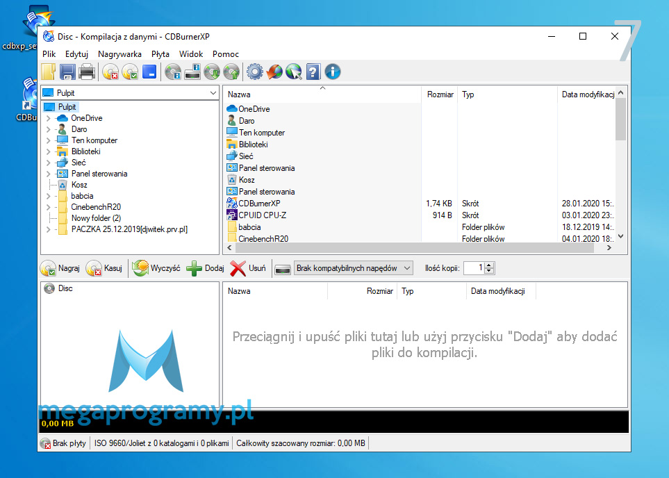Screen dimensions: 669x478
Task: Show drive information via the toolbar drive icon
Action: [192, 72]
